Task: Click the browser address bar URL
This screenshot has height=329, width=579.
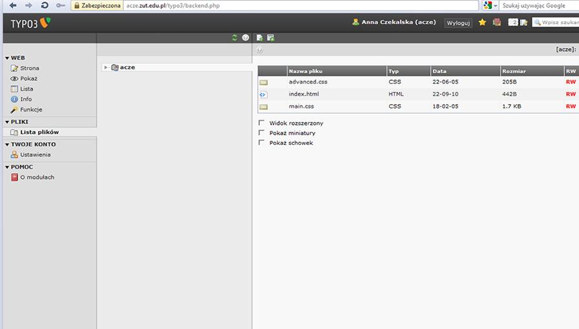Action: click(x=173, y=6)
